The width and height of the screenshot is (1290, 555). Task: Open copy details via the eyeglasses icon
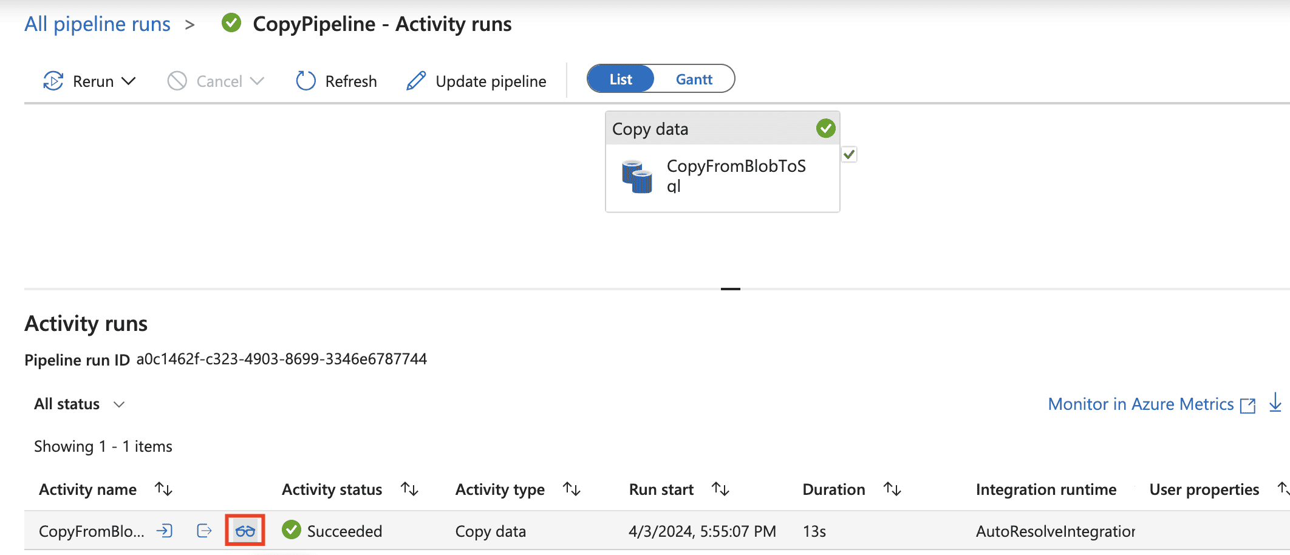245,531
